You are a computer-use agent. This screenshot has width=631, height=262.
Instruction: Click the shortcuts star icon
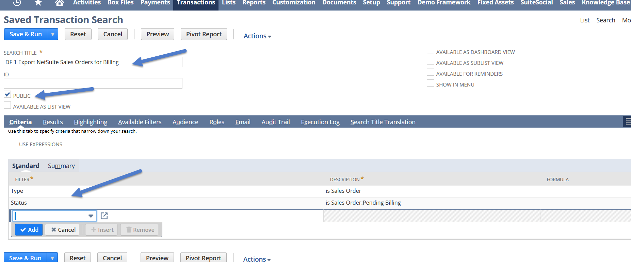tap(38, 3)
